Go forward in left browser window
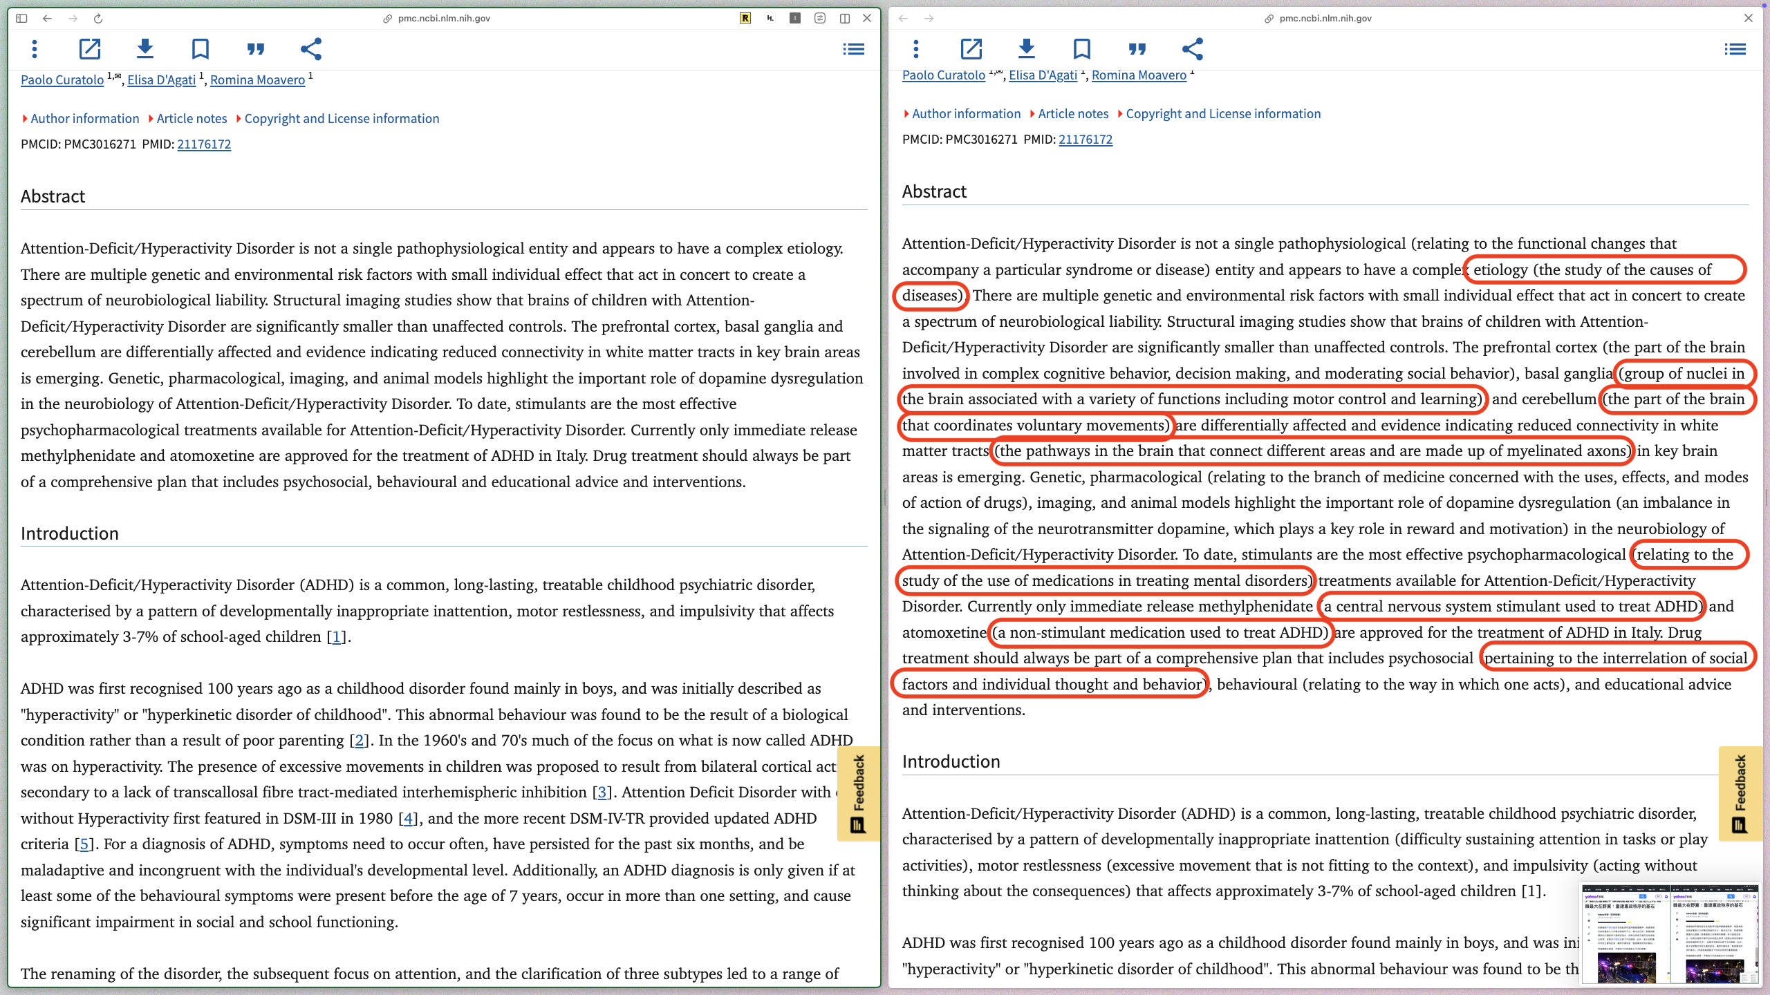Viewport: 1770px width, 995px height. click(x=73, y=19)
